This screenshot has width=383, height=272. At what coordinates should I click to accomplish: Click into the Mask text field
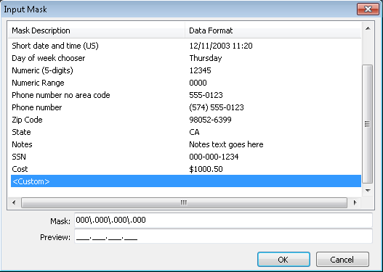click(x=223, y=220)
